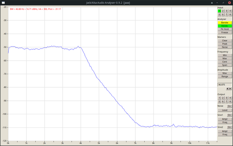The image size is (233, 146).
Task: Minimize the jaaa window
Action: click(x=217, y=3)
